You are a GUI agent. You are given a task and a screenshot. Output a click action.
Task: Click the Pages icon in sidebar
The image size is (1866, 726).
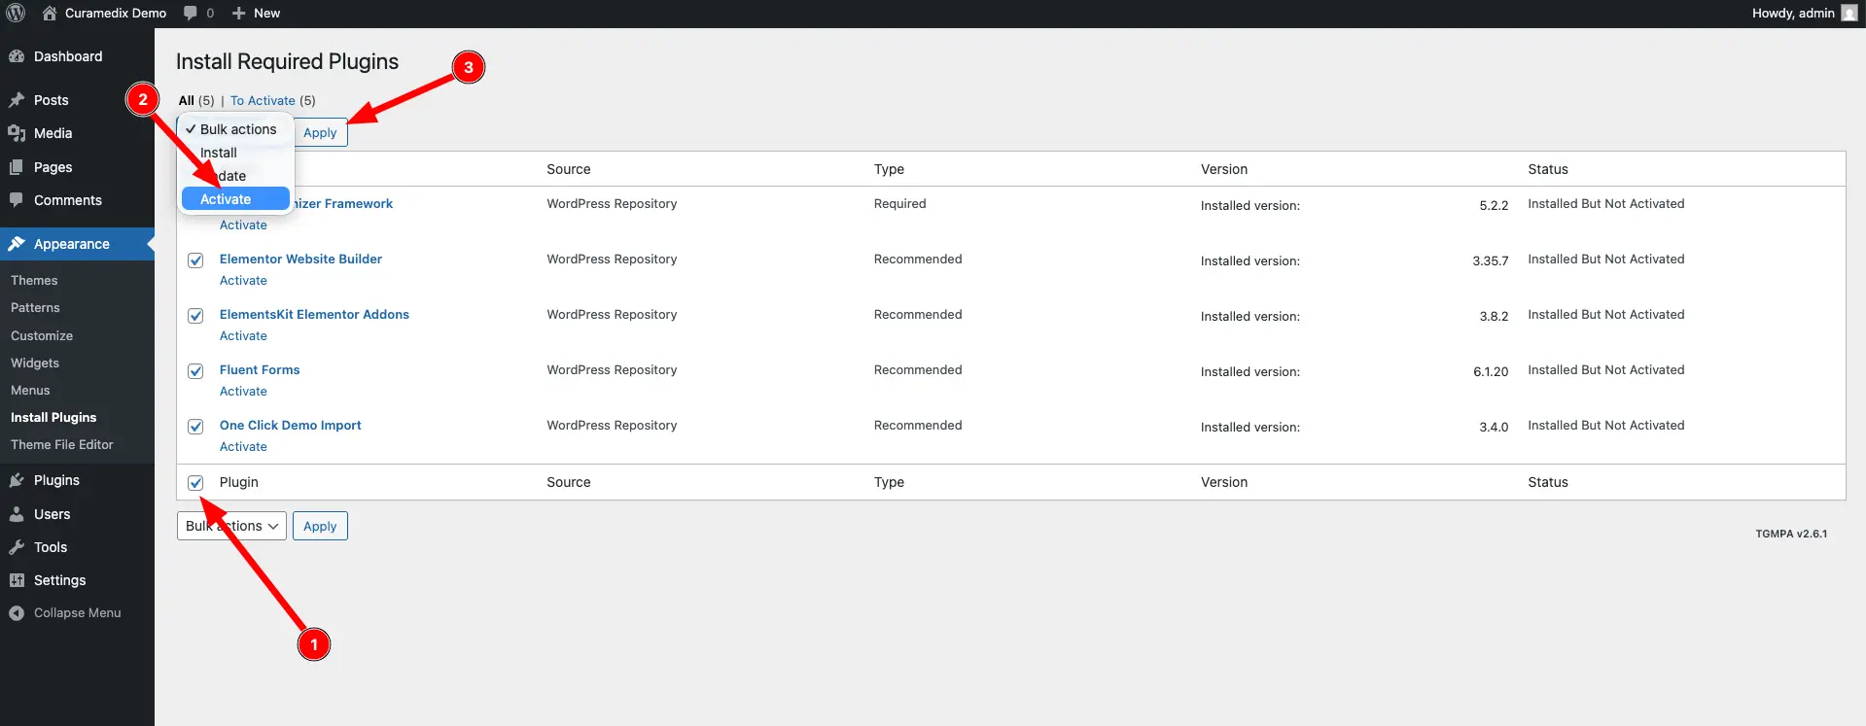17,167
